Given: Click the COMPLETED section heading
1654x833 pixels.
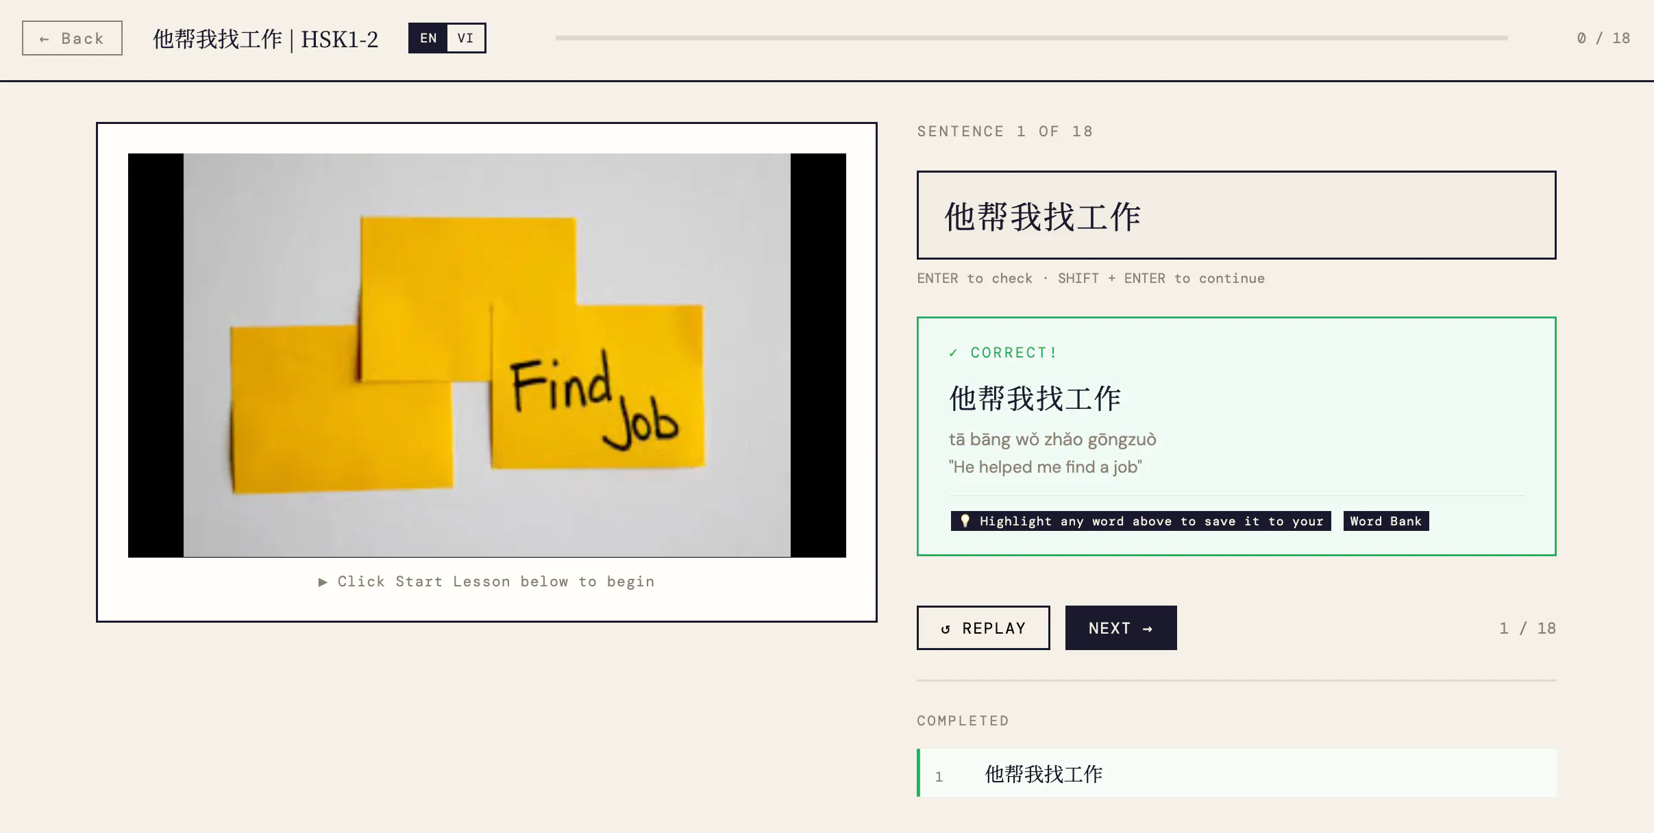Looking at the screenshot, I should [963, 721].
